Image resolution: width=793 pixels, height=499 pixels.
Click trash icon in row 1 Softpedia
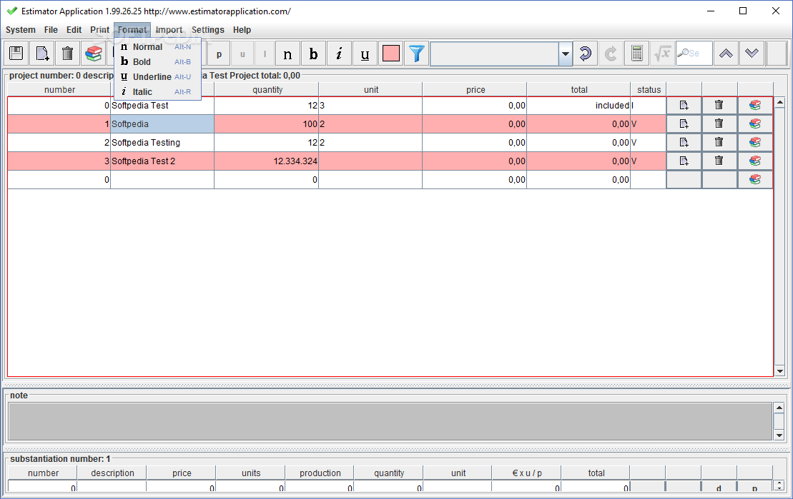tap(719, 124)
